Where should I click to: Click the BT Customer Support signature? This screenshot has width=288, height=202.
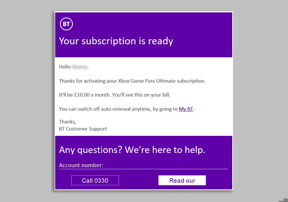pos(83,129)
